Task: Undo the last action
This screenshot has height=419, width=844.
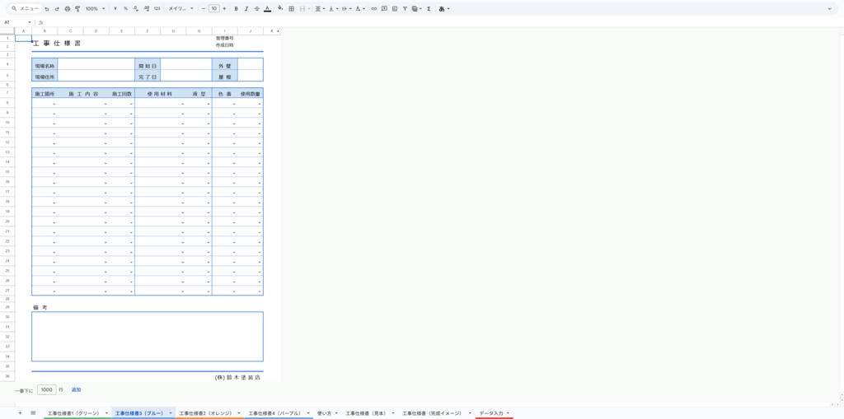Action: 47,8
